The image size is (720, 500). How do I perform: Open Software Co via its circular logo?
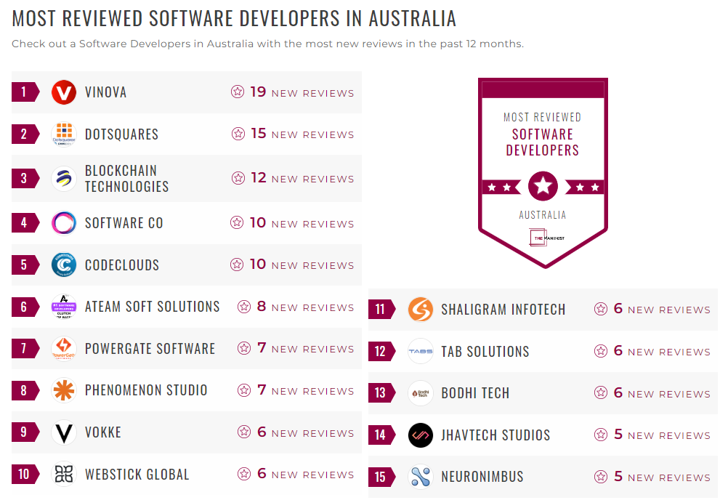point(63,222)
